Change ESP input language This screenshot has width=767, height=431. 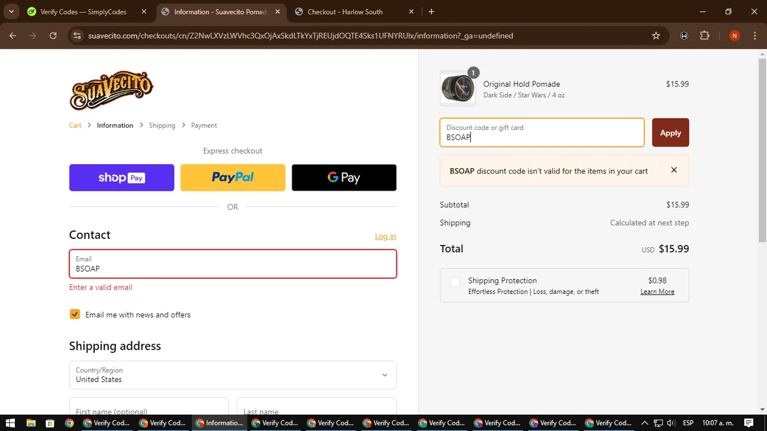click(688, 423)
